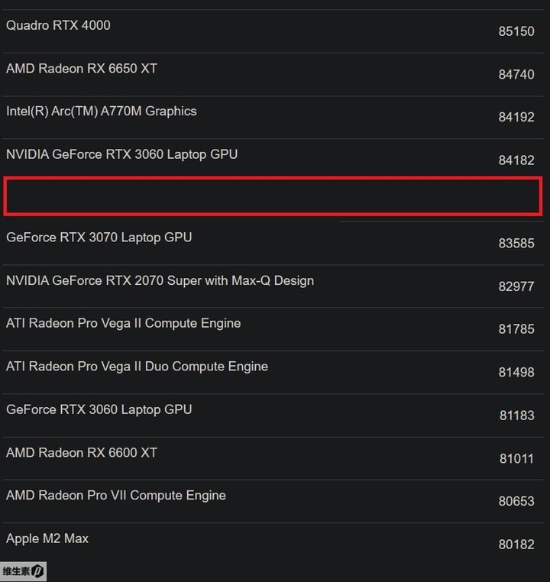Viewport: 550px width, 582px height.
Task: Click the 84740 benchmark score
Action: click(516, 75)
